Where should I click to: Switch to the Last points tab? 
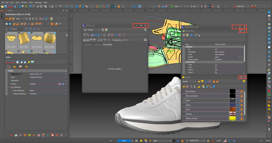(88, 45)
